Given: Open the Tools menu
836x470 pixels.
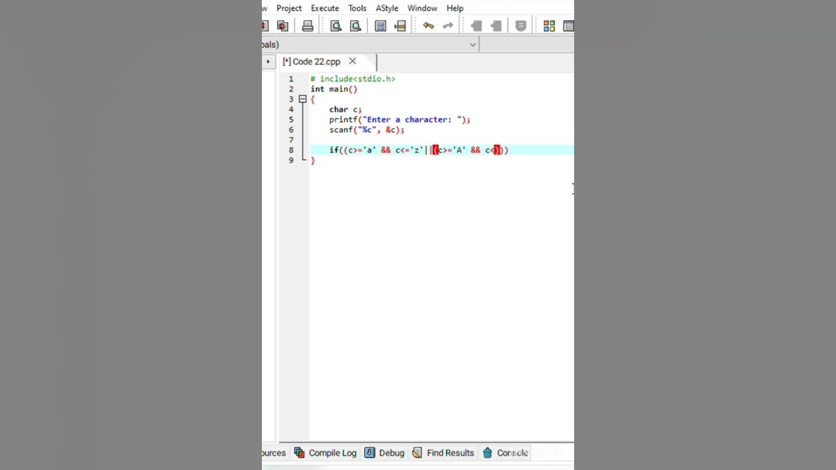Looking at the screenshot, I should click(357, 8).
